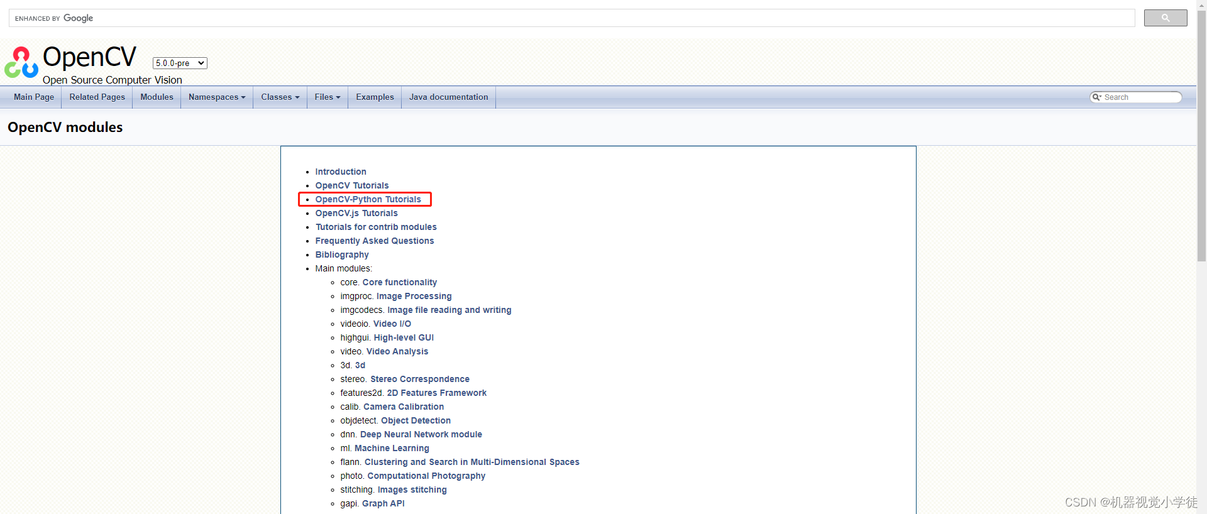Expand the Namespaces menu
The image size is (1207, 514).
(x=217, y=97)
